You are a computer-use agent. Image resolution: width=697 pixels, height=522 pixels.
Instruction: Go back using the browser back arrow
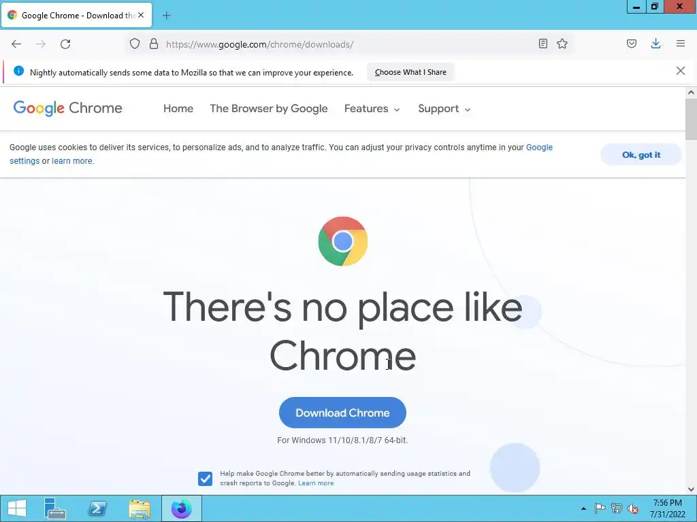pyautogui.click(x=16, y=44)
